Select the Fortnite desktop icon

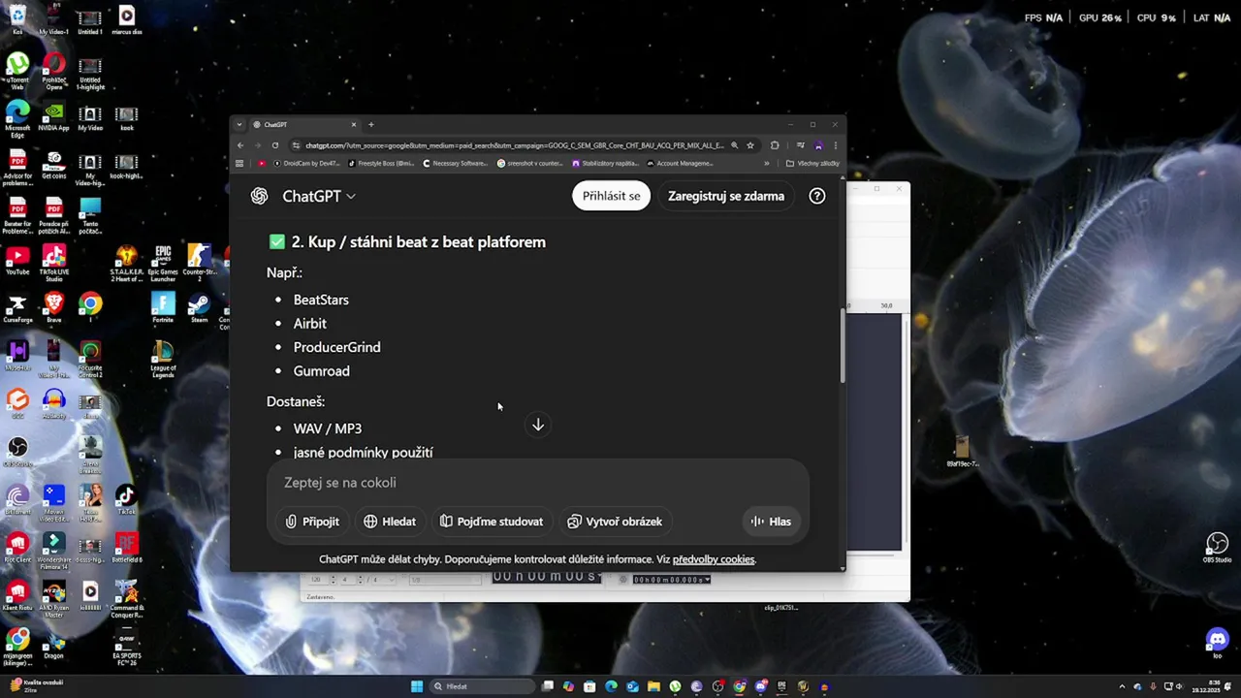click(x=163, y=308)
